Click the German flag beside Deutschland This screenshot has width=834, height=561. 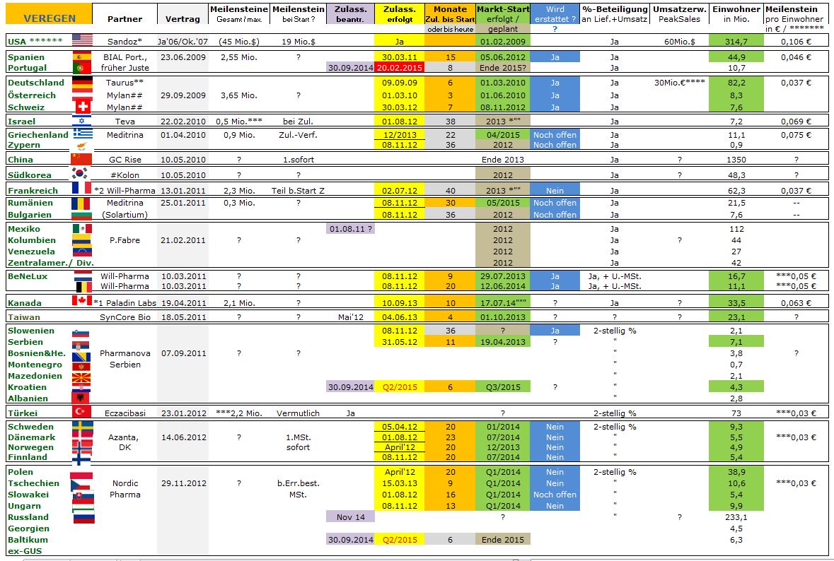[82, 84]
